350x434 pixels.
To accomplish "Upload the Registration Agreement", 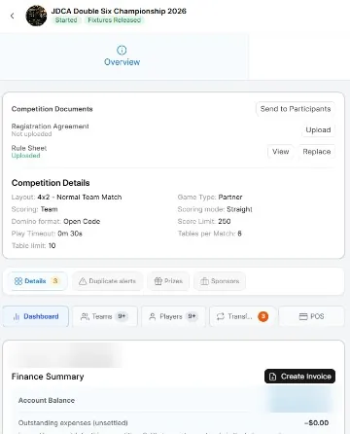I will [318, 129].
